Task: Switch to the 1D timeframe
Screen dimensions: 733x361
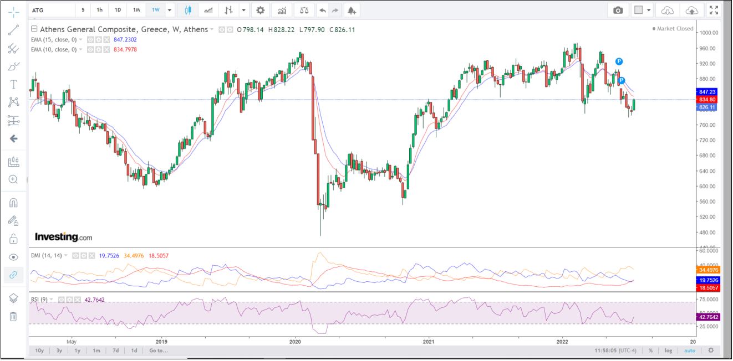Action: [x=118, y=10]
